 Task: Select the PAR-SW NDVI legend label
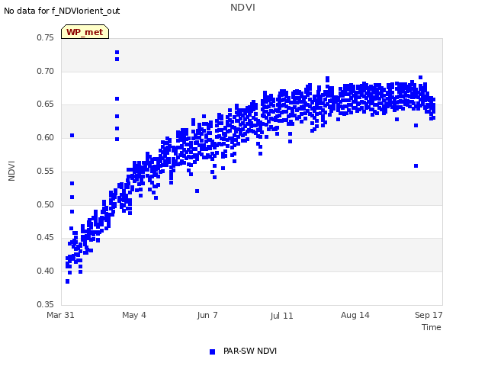[x=250, y=351]
